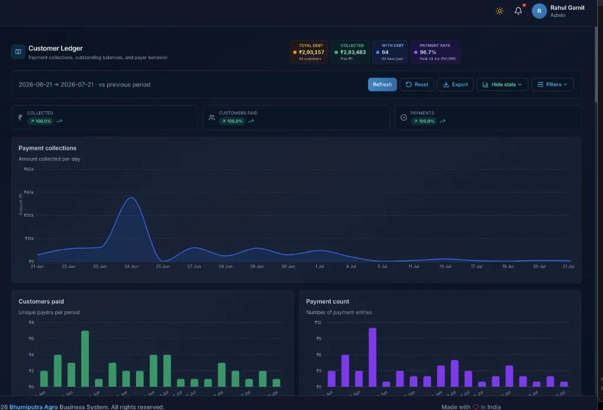Viewport: 603px width, 410px height.
Task: Click the trend arrow beside Payments percentage
Action: pyautogui.click(x=443, y=121)
